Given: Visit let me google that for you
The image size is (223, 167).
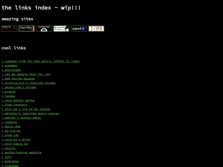Looking at the screenshot, I should pos(26,74).
